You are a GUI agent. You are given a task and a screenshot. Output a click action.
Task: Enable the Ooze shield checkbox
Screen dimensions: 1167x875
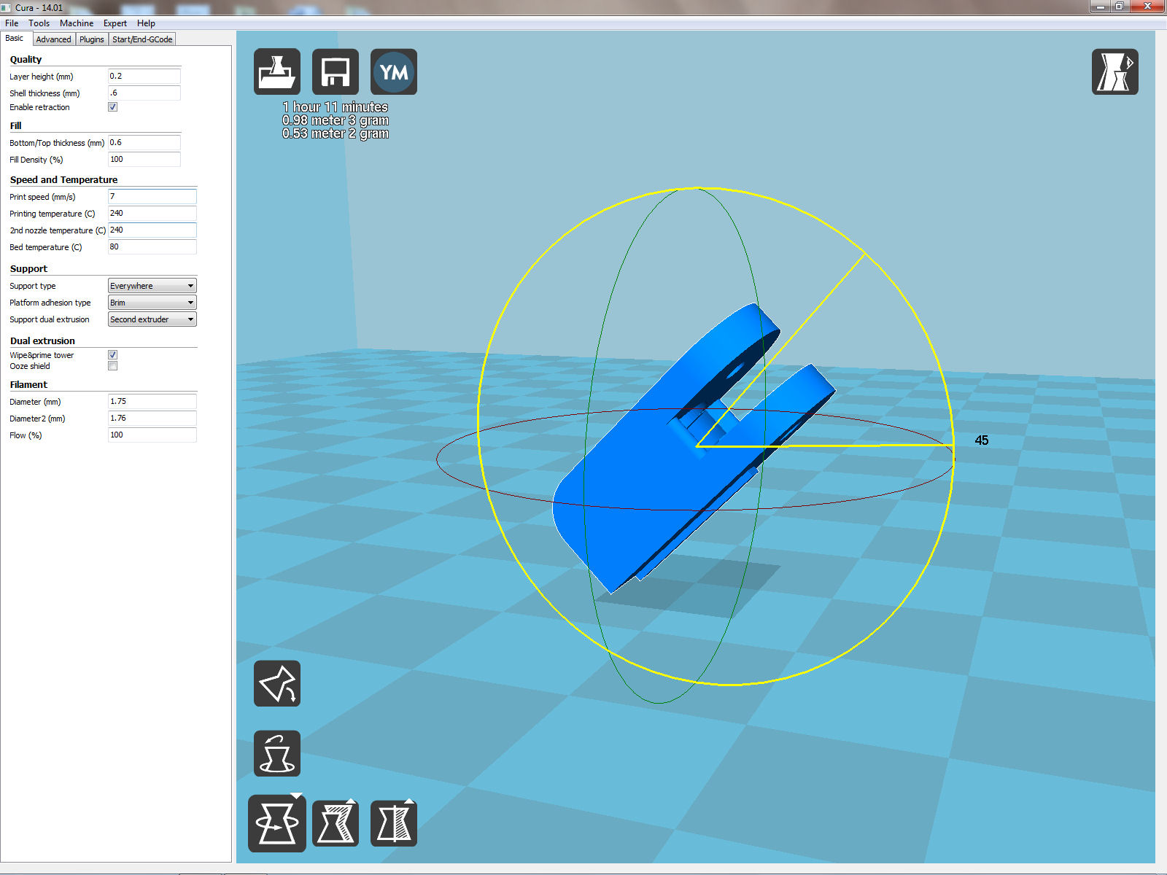coord(113,366)
